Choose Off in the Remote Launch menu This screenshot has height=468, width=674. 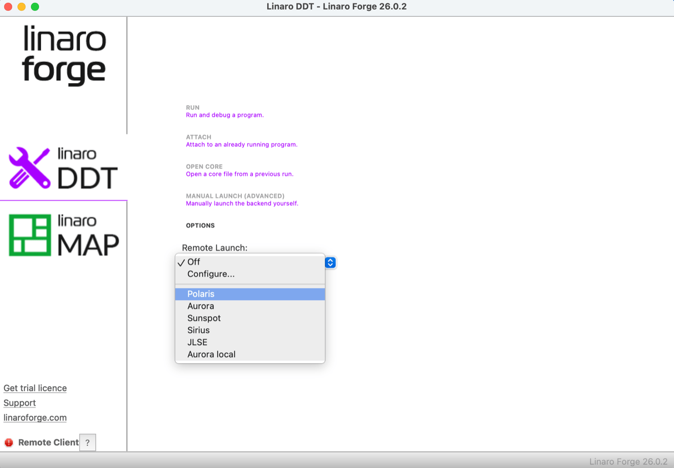pyautogui.click(x=250, y=262)
